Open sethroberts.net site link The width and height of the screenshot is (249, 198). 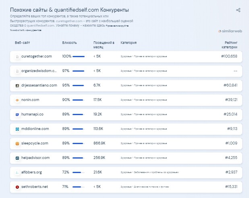click(x=35, y=187)
